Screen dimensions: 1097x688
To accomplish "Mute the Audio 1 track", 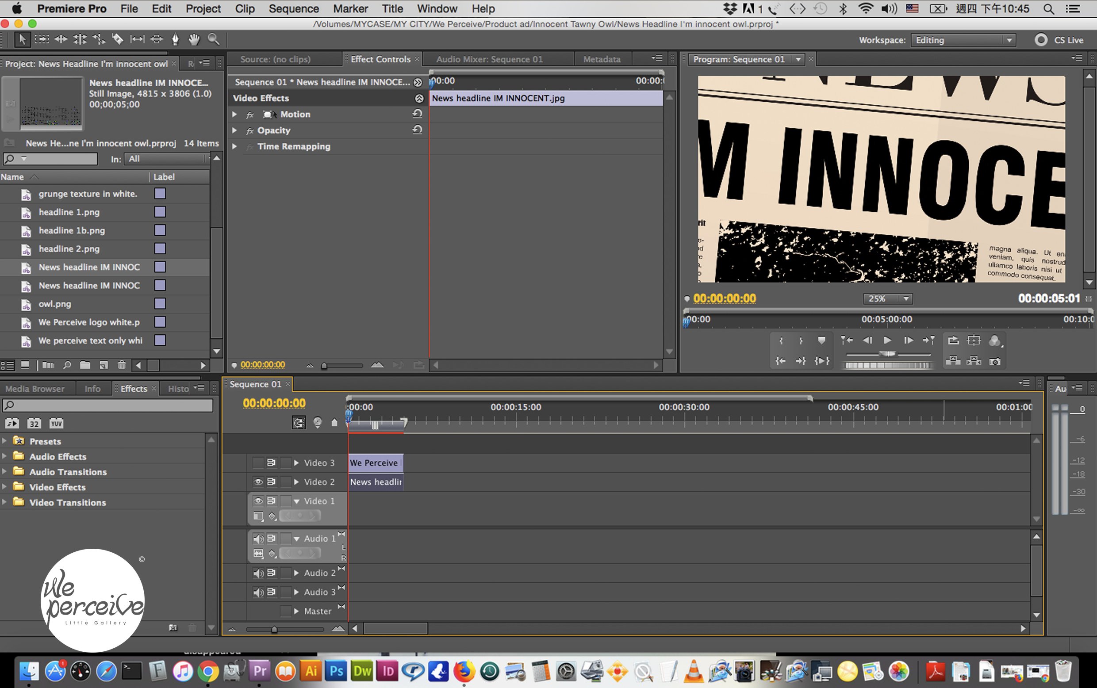I will [258, 539].
